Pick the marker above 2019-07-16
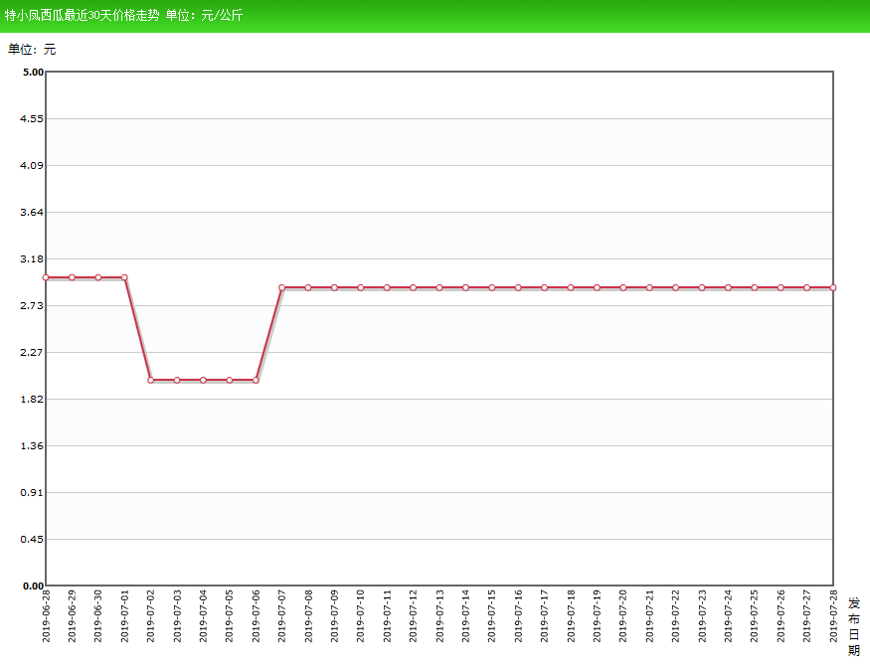This screenshot has height=671, width=870. point(518,288)
